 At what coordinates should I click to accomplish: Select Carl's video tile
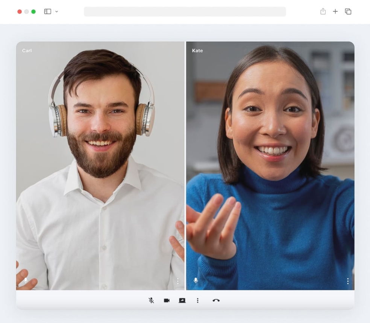(100, 166)
